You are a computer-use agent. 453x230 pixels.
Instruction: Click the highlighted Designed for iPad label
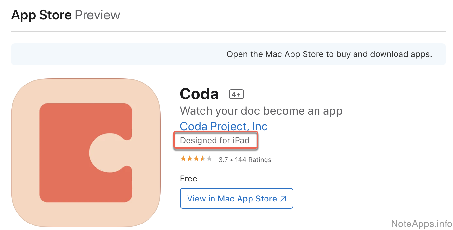(x=215, y=140)
